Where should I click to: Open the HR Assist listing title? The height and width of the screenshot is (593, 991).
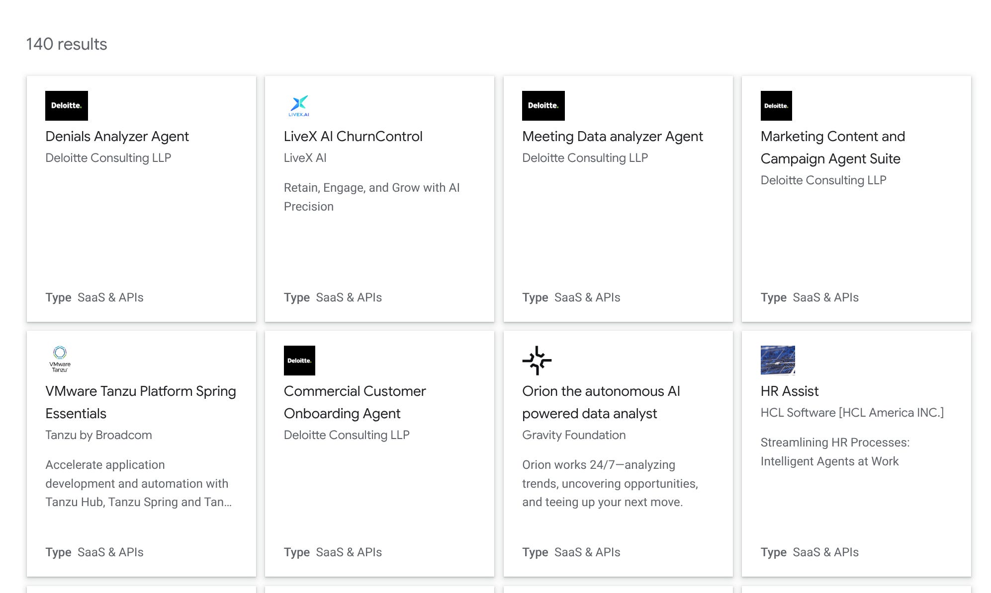[x=790, y=391]
